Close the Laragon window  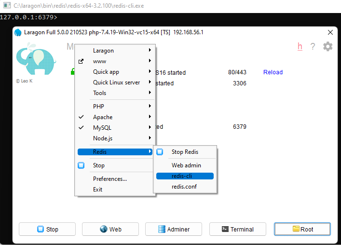[x=330, y=32]
